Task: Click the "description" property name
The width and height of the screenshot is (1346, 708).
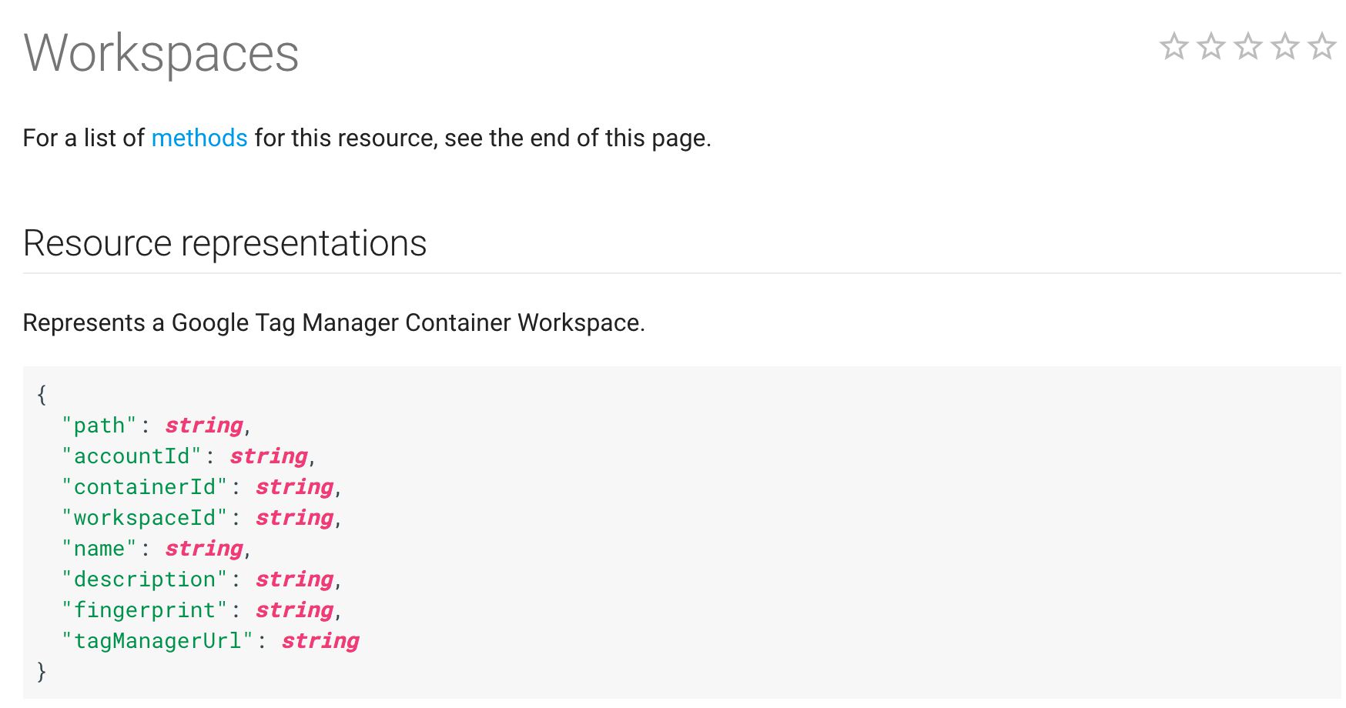Action: (145, 579)
